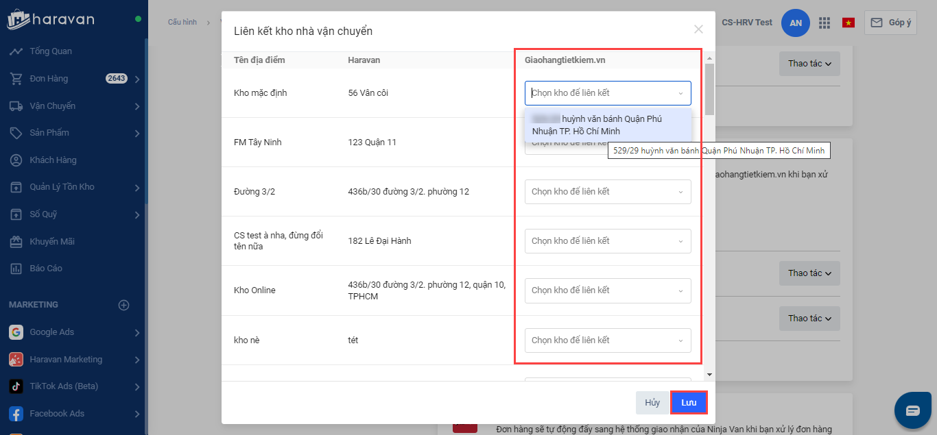Viewport: 937px width, 435px height.
Task: Open the live chat support bubble
Action: click(912, 411)
